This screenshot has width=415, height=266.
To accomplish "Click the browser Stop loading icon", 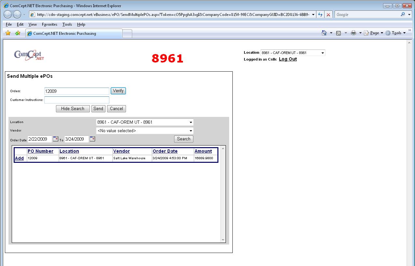I will 328,15.
